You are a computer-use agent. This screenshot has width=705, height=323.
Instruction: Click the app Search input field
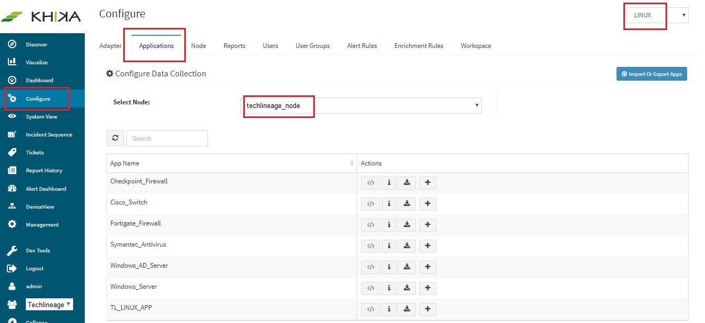point(167,138)
